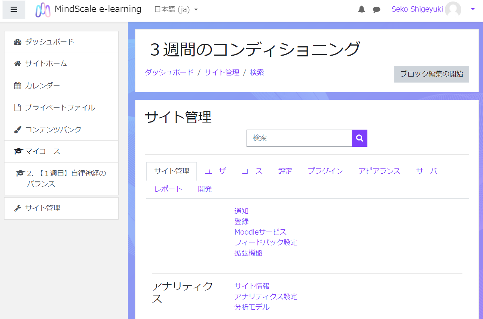
Task: Click the wrench icon beside サイト管理
Action: (x=18, y=208)
